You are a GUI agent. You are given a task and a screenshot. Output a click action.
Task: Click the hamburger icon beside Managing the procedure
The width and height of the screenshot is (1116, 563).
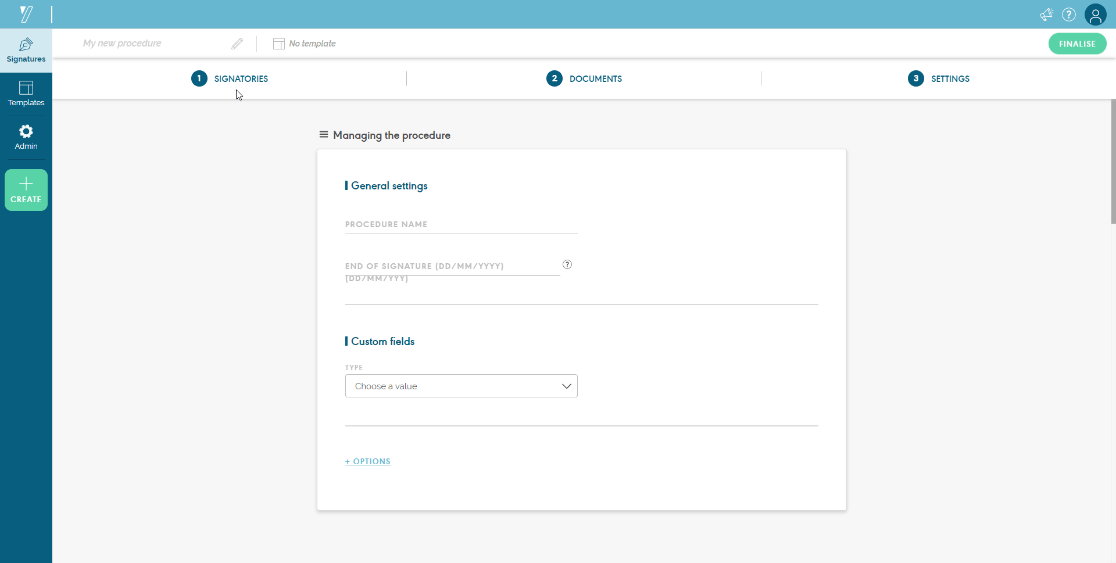pyautogui.click(x=324, y=135)
